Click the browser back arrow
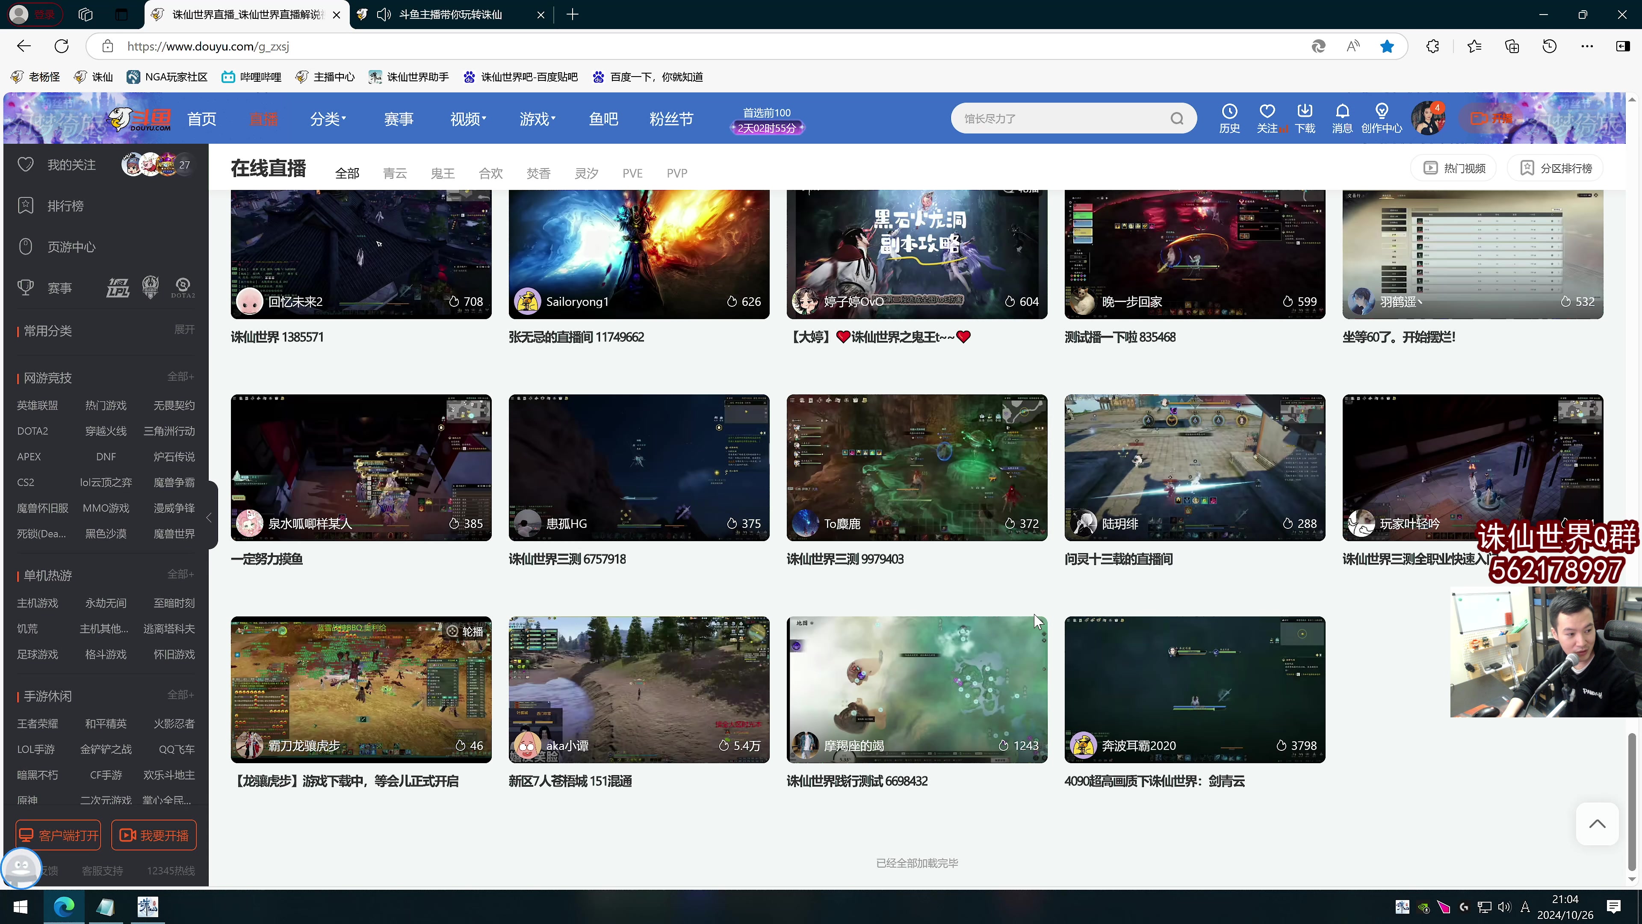The width and height of the screenshot is (1642, 924). click(24, 46)
